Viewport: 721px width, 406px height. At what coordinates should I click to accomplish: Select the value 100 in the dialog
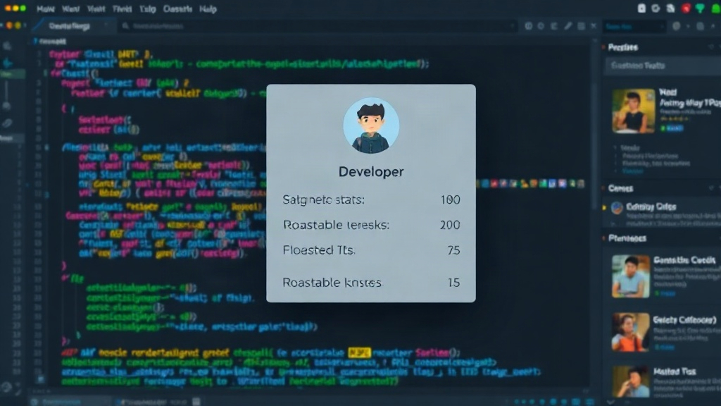[450, 199]
